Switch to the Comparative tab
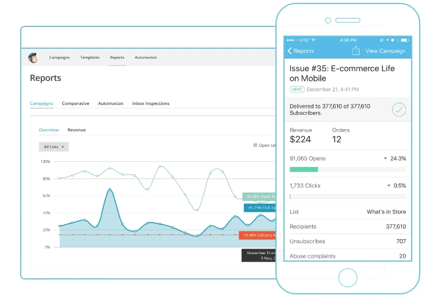Viewport: 441px width, 307px height. point(75,103)
